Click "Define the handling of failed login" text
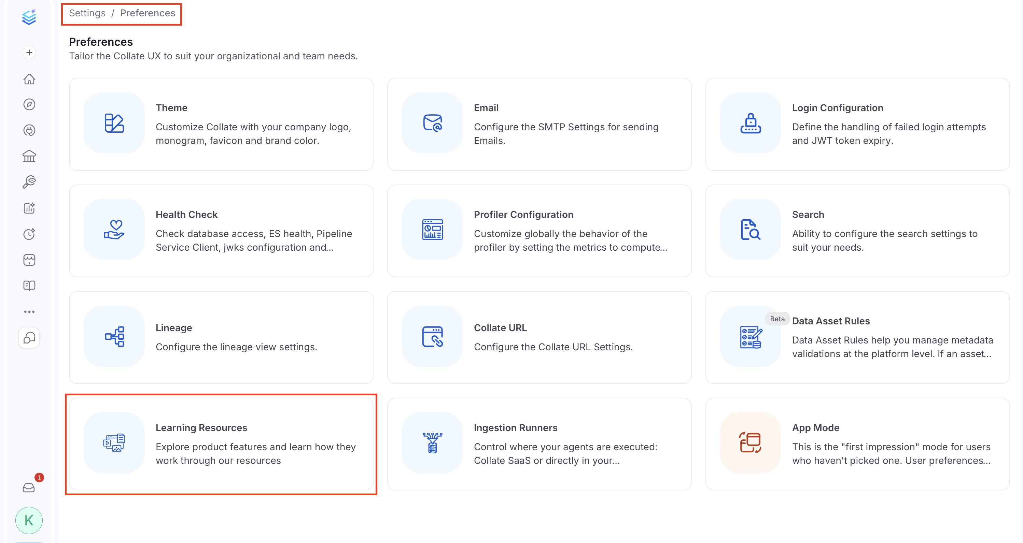This screenshot has width=1023, height=543. point(889,134)
